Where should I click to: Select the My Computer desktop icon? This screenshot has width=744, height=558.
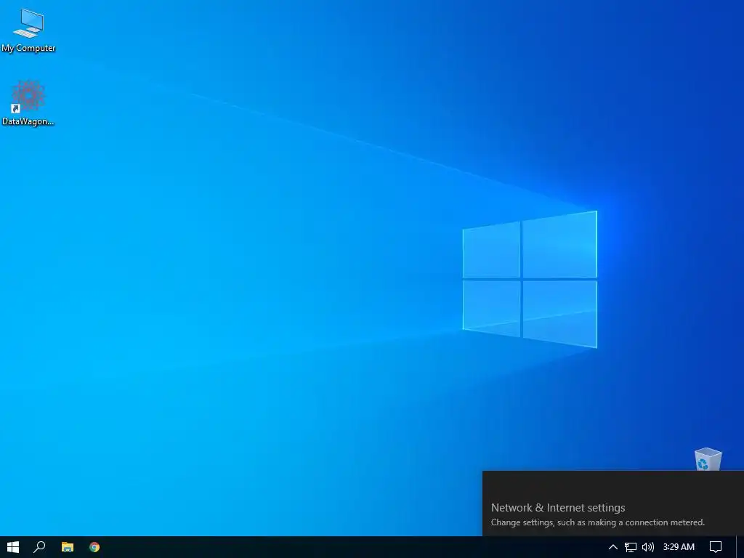tap(28, 31)
